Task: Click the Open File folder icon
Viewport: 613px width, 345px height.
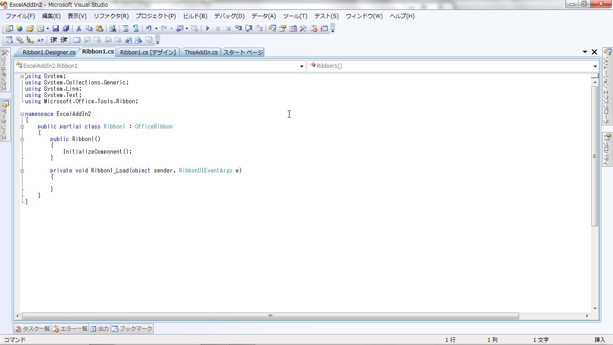Action: [x=30, y=28]
